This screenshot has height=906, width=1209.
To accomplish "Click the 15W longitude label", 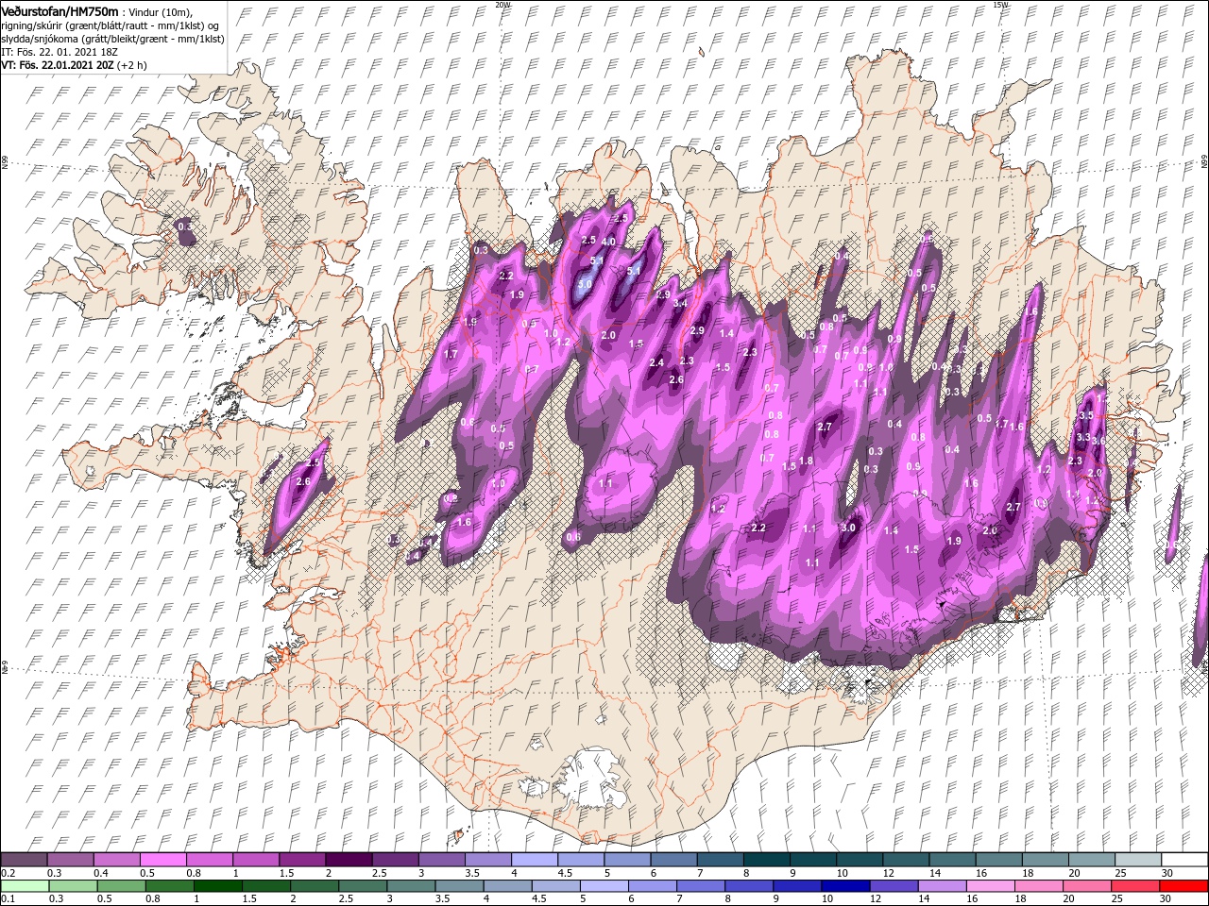I will (1001, 5).
